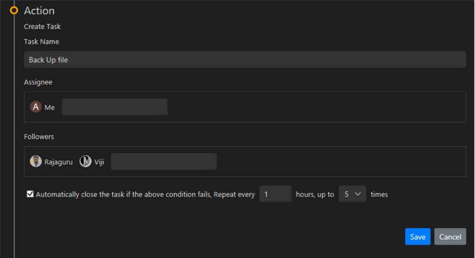475x258 pixels.
Task: Open the 'up to 5 times' dropdown
Action: [x=352, y=194]
